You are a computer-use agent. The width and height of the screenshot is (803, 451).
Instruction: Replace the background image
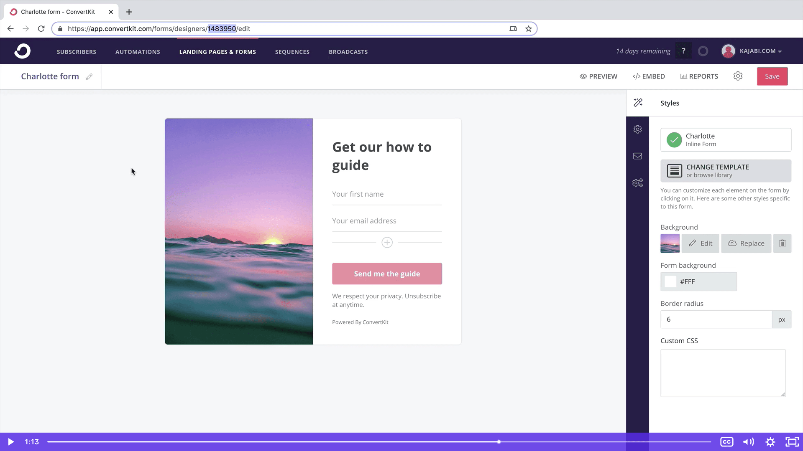[746, 243]
